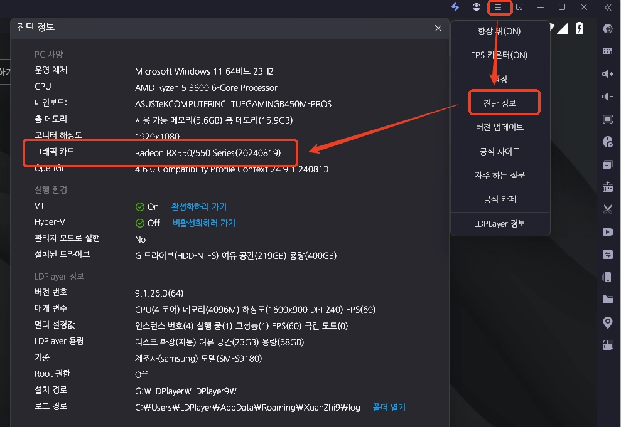Click the ASUSTeKCOMPUTERINC. TUFGAMINGB450M-PROS text

click(234, 104)
